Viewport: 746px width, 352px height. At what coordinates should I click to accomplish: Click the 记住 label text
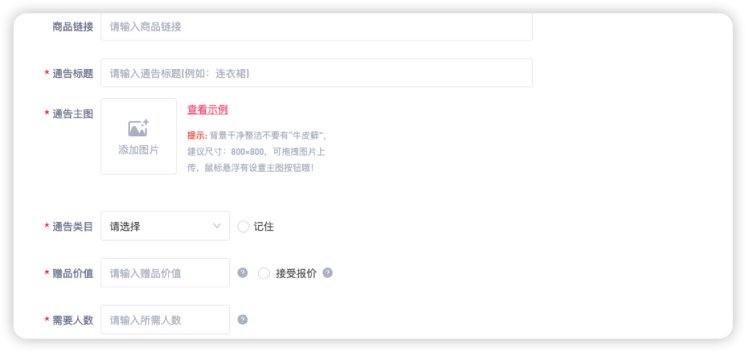click(x=264, y=227)
